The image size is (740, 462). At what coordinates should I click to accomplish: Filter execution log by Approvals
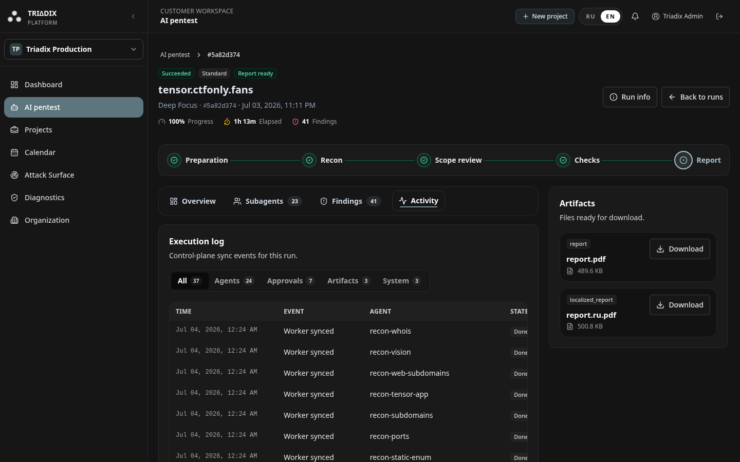[x=290, y=281]
